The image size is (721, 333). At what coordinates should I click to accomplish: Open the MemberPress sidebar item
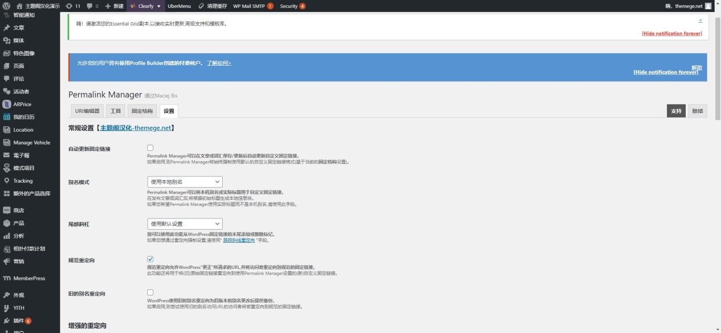32,279
